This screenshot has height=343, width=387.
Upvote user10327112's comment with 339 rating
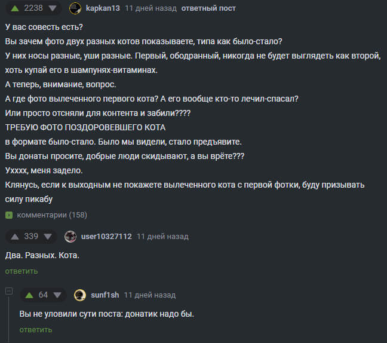tap(14, 237)
